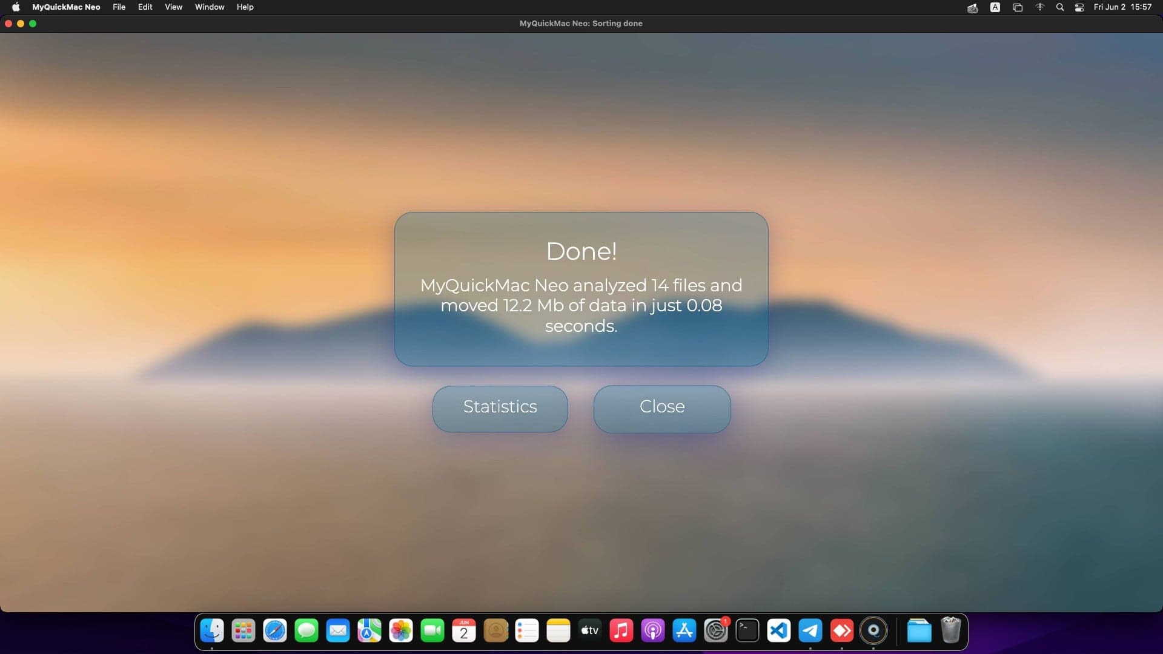
Task: Open the File menu
Action: point(119,7)
